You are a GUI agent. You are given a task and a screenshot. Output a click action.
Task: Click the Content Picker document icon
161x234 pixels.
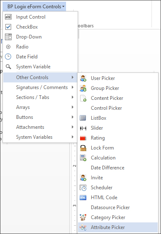pyautogui.click(x=83, y=98)
